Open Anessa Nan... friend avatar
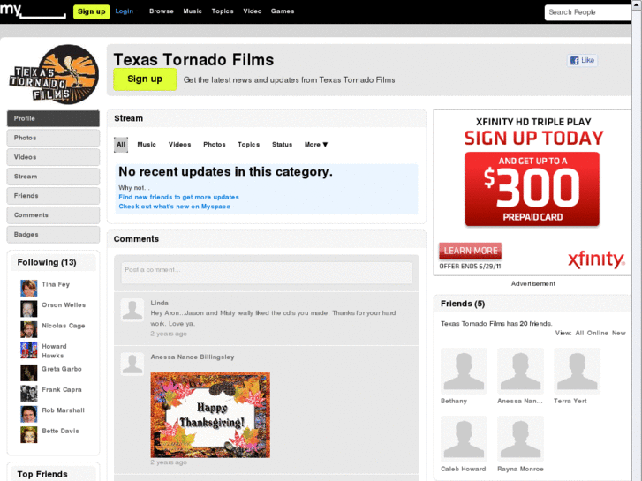The width and height of the screenshot is (642, 481). pyautogui.click(x=520, y=371)
